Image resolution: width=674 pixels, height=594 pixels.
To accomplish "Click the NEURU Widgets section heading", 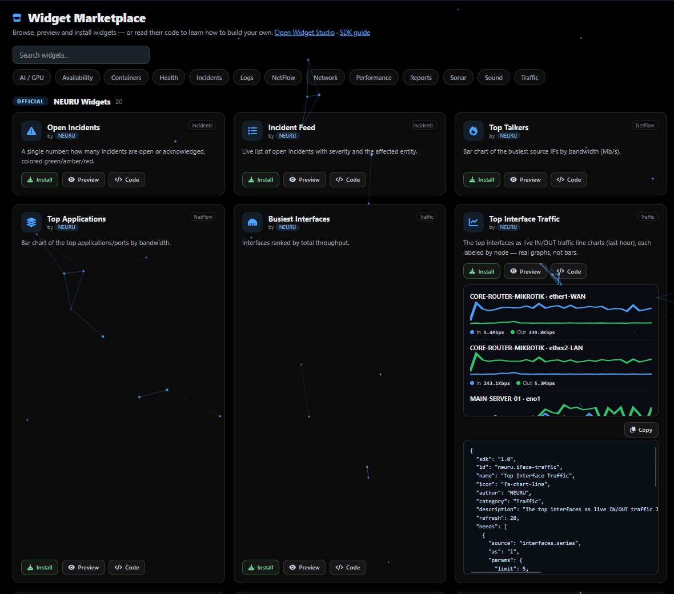I will 82,102.
